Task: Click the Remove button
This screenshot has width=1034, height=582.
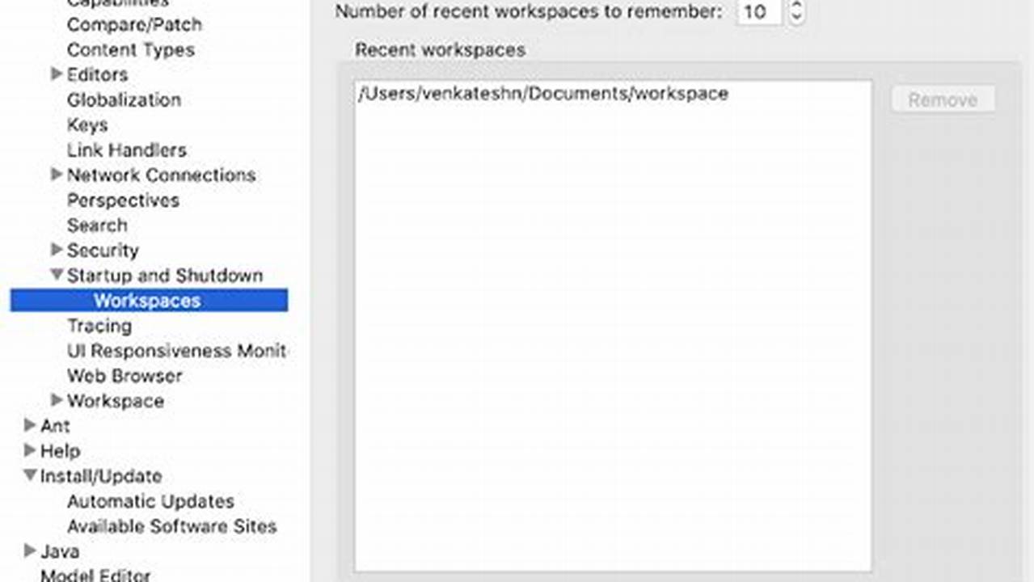Action: (x=943, y=99)
